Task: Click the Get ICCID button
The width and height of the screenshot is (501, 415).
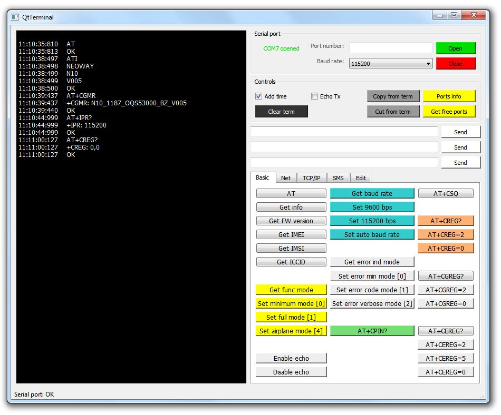Action: (x=292, y=262)
